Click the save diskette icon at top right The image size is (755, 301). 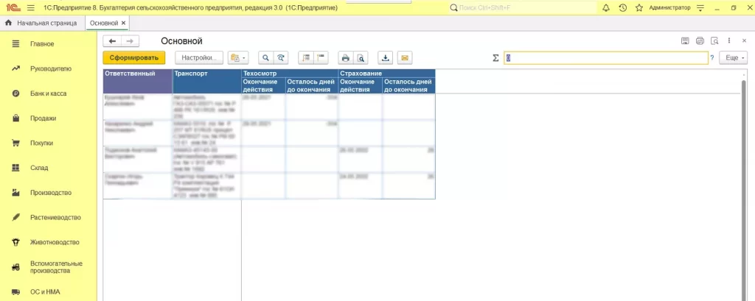tap(685, 41)
